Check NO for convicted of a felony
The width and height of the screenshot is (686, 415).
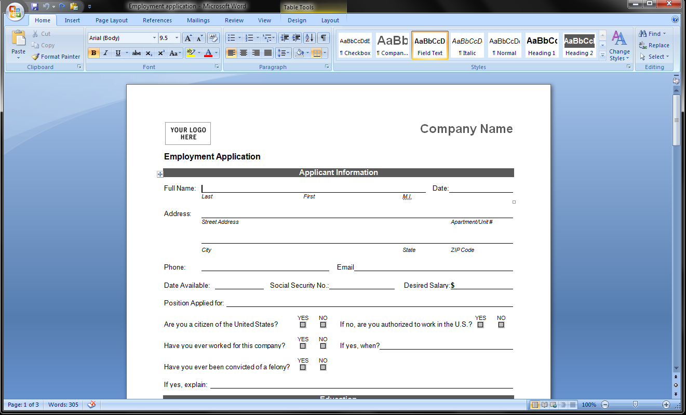point(323,367)
